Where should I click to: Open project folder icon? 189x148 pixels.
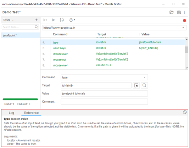[x=171, y=12]
